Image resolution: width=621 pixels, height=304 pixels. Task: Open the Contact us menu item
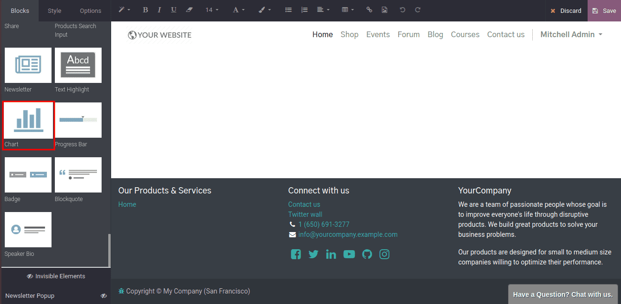click(506, 34)
